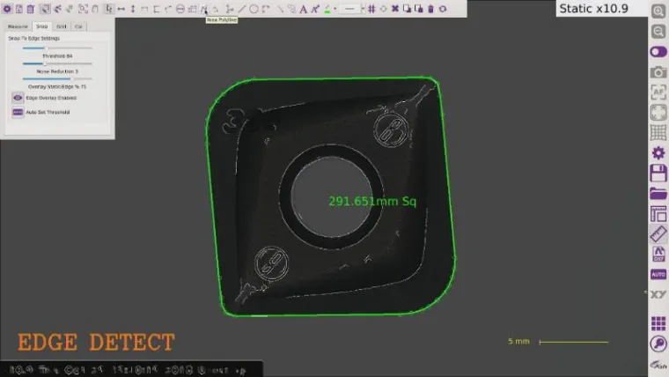This screenshot has height=377, width=669.
Task: Open the line style dropdown in toolbar
Action: [351, 9]
